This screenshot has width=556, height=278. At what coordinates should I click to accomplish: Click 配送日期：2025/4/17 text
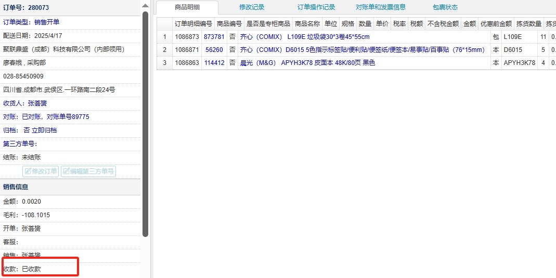click(33, 36)
